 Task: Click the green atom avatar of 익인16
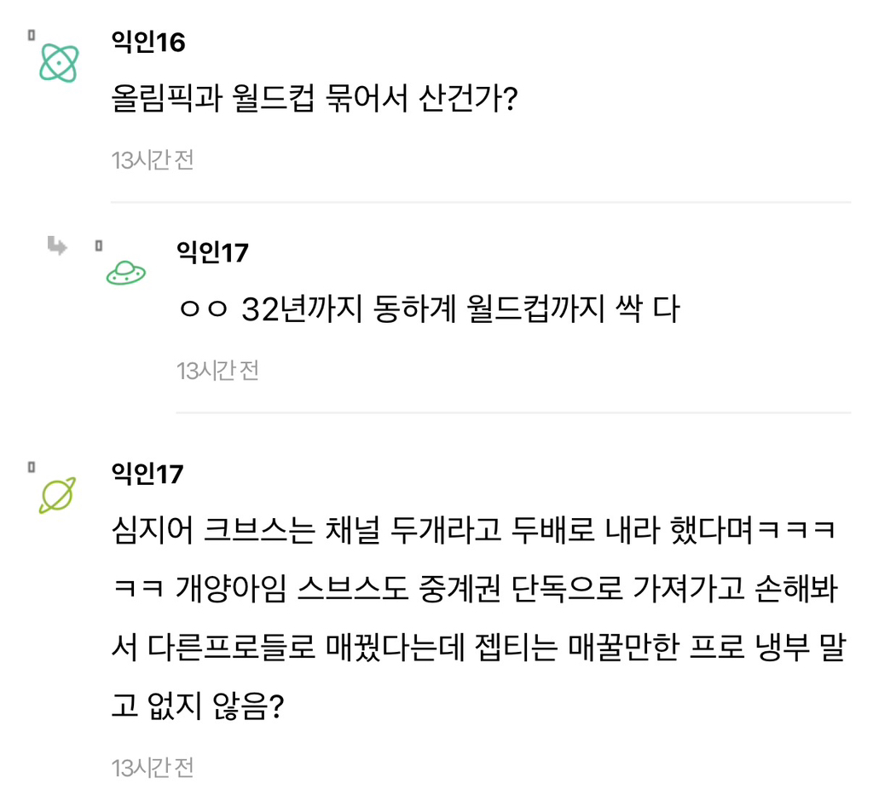coord(59,62)
